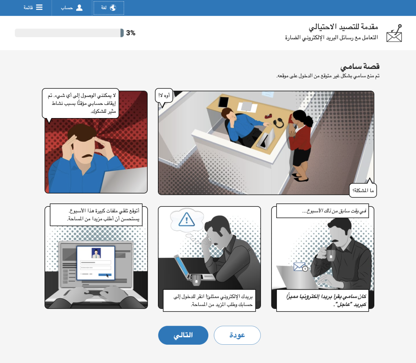Click the globe language icon

(x=113, y=8)
